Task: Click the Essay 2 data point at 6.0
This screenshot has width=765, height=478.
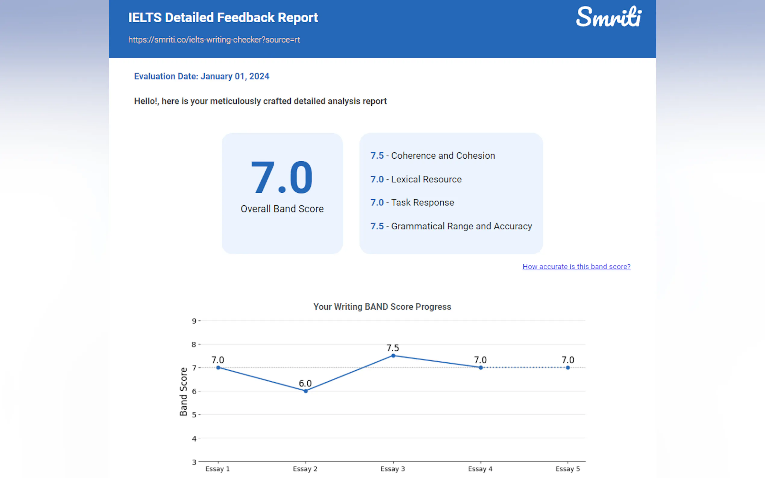Action: [x=305, y=391]
